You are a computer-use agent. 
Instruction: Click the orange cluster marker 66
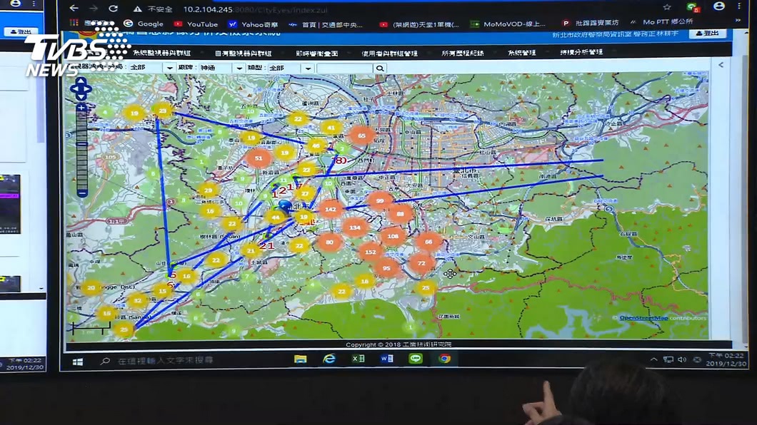[x=428, y=242]
